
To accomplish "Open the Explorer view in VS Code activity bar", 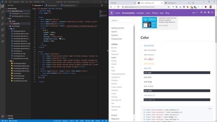I will click(x=3, y=6).
